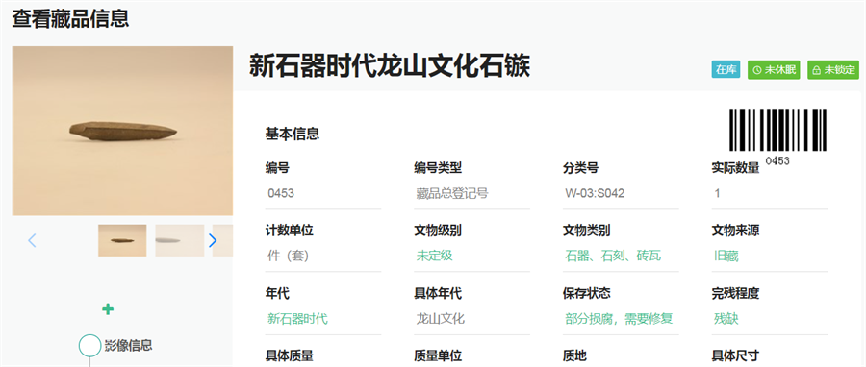Click the 部分损腐，需要修复 status value
The image size is (866, 367).
pos(619,319)
